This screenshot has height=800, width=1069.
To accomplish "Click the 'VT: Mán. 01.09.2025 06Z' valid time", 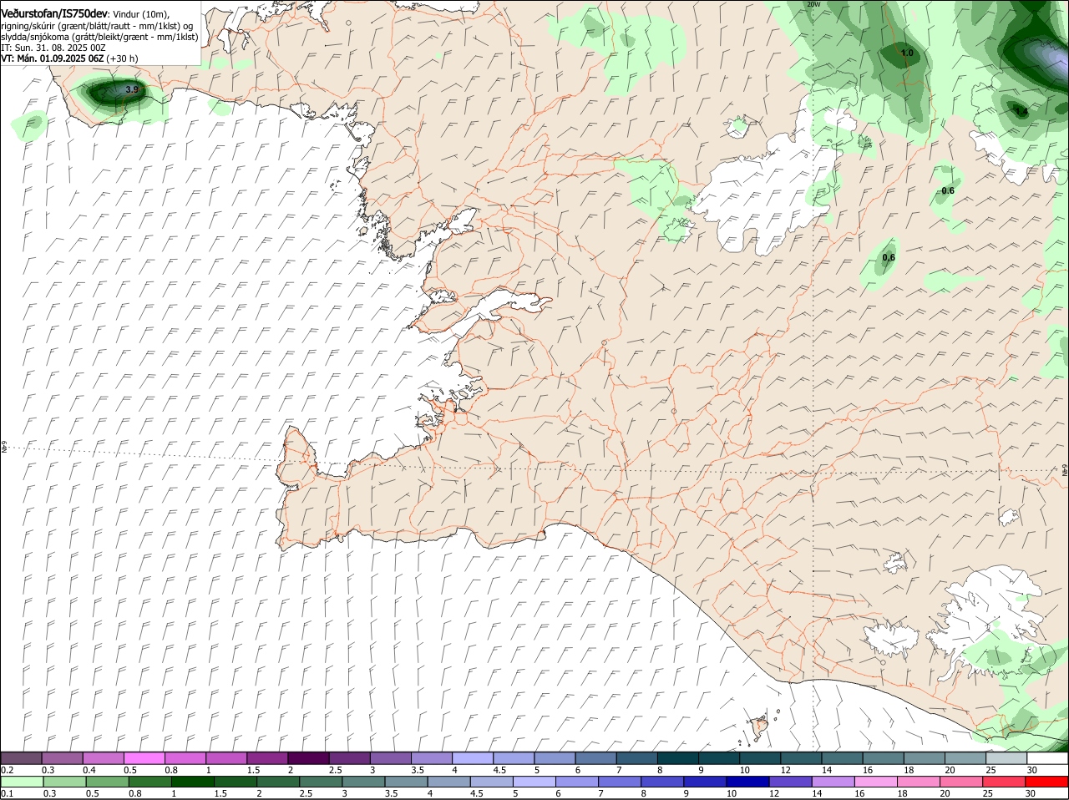I will 52,58.
